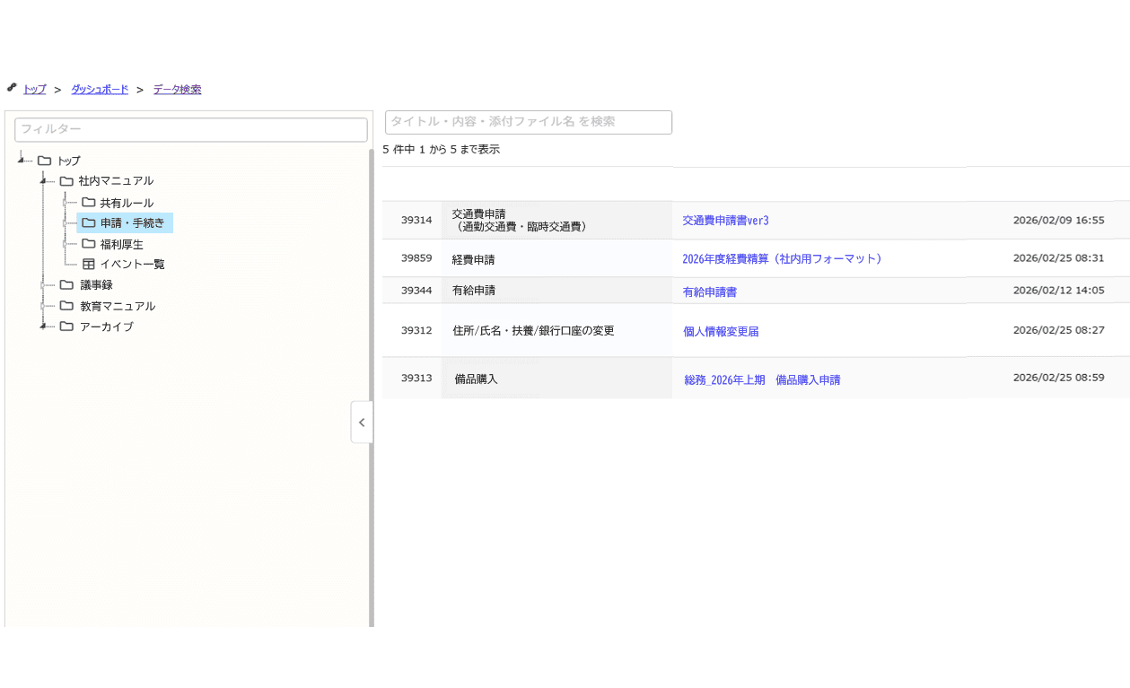
Task: Click the link icon beside the breadcrumb
Action: [12, 87]
